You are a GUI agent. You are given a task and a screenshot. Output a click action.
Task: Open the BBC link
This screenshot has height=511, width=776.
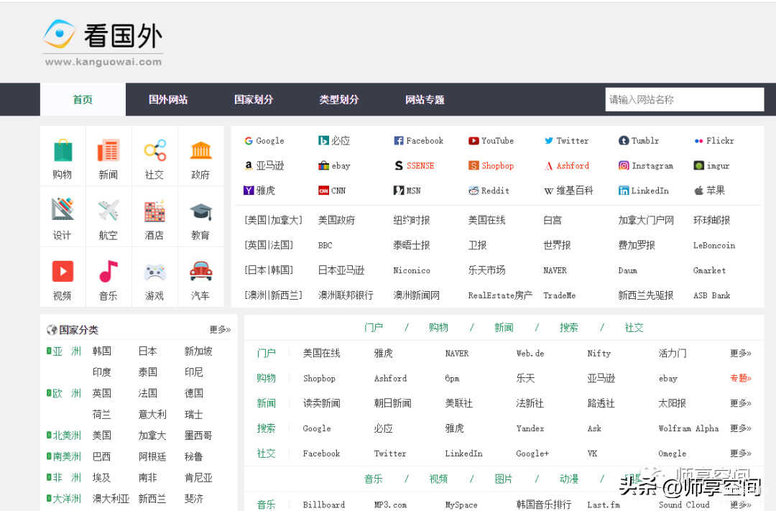325,245
